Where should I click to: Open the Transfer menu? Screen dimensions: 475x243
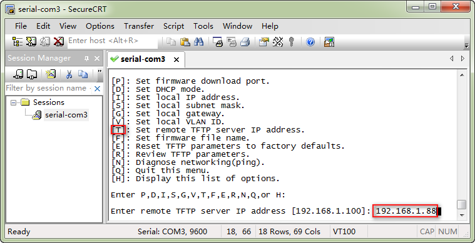tap(139, 26)
